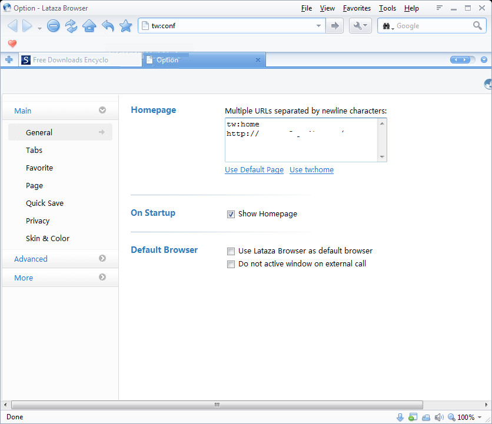Add to favorites with the star icon
The width and height of the screenshot is (492, 424).
point(126,26)
